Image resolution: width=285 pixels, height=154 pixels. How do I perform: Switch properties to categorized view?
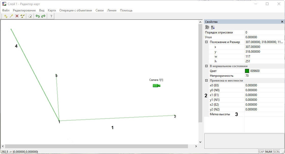tap(207, 27)
